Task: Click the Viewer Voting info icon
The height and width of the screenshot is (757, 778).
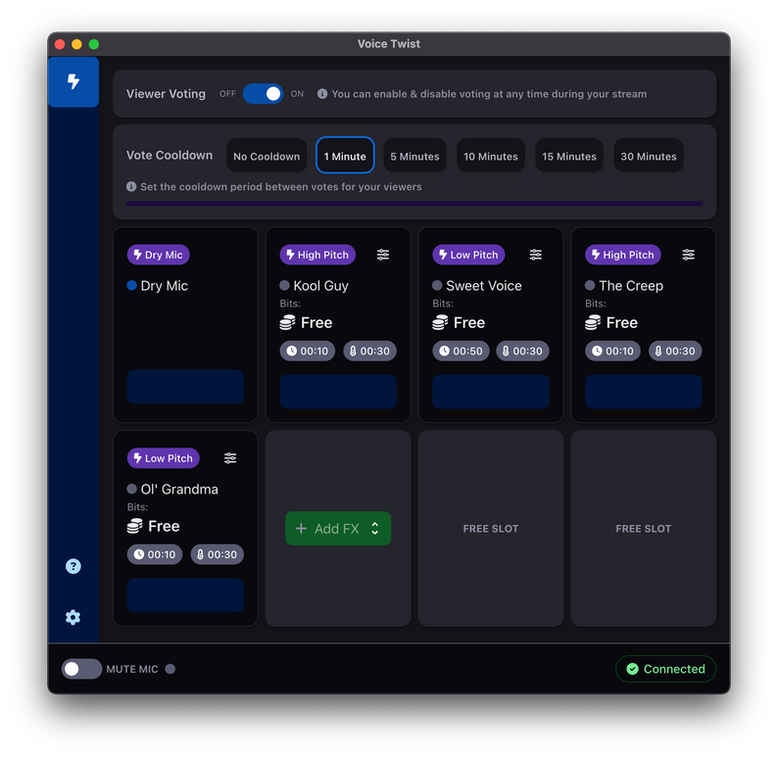Action: pos(322,94)
